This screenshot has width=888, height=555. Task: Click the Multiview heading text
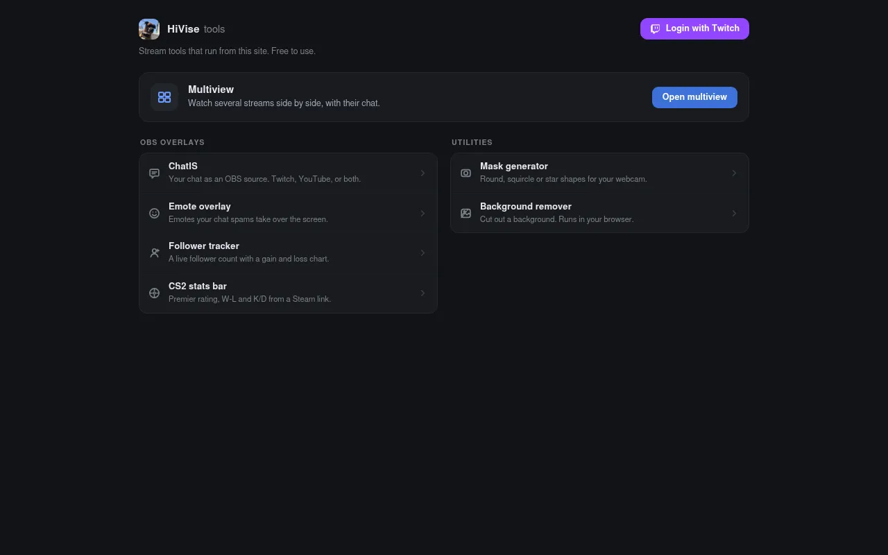pyautogui.click(x=211, y=89)
